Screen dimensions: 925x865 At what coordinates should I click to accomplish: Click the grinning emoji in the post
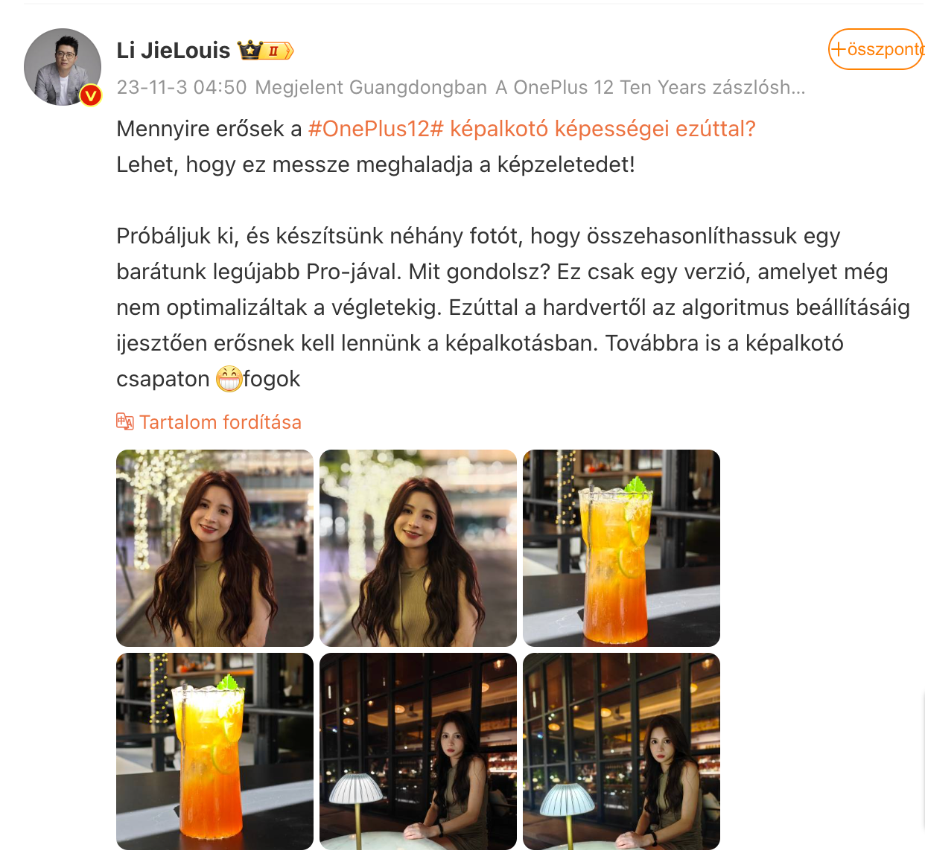[x=229, y=379]
